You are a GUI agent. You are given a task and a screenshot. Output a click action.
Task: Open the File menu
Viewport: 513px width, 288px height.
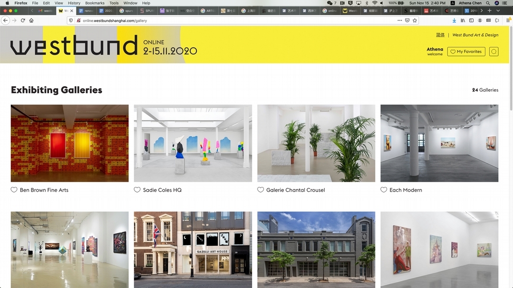point(35,3)
